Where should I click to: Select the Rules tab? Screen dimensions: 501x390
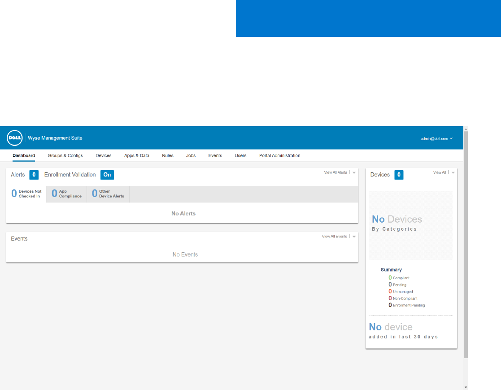point(168,156)
